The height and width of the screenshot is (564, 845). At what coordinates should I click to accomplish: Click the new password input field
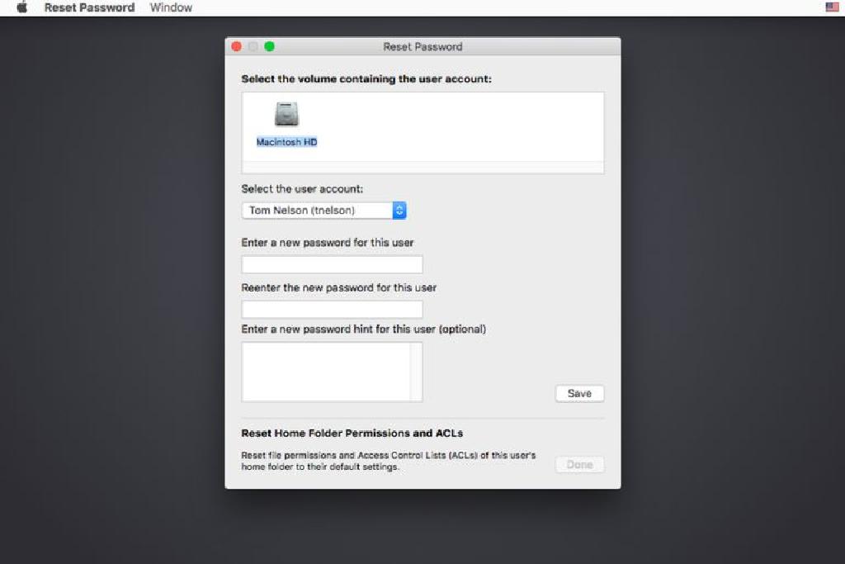tap(332, 265)
